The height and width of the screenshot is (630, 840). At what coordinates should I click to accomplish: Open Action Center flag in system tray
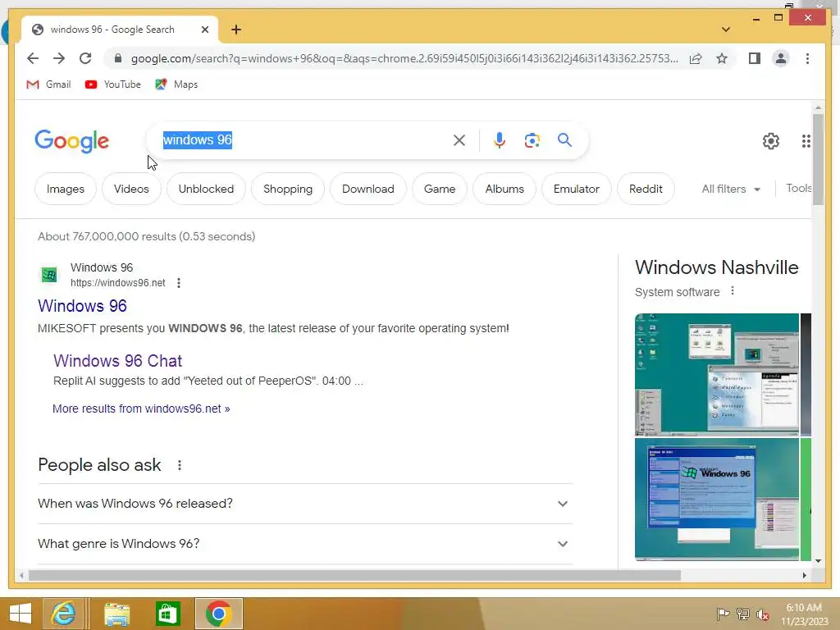click(723, 614)
